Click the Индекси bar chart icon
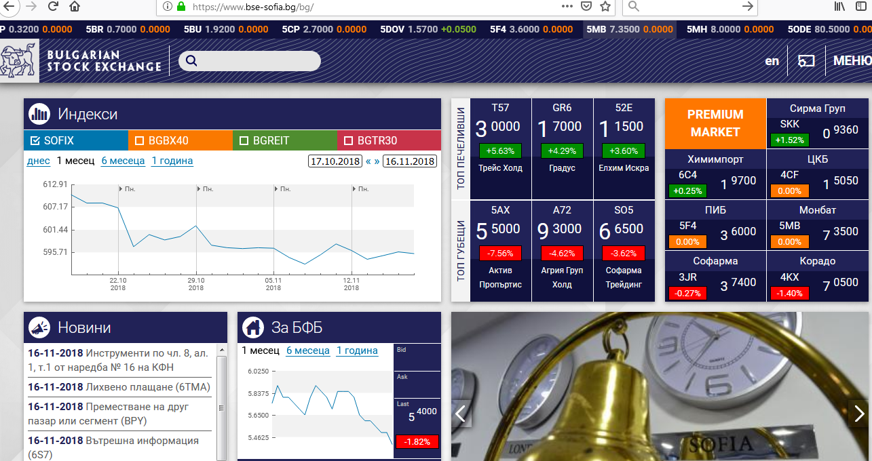Viewport: 872px width, 461px height. (39, 114)
